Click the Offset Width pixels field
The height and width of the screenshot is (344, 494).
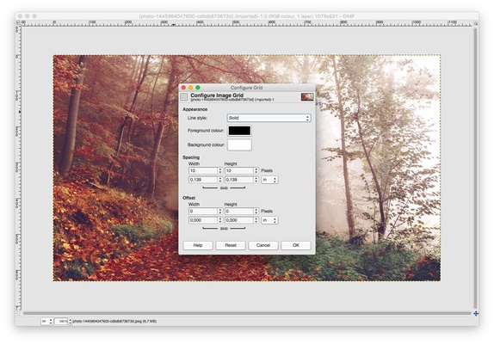(203, 212)
